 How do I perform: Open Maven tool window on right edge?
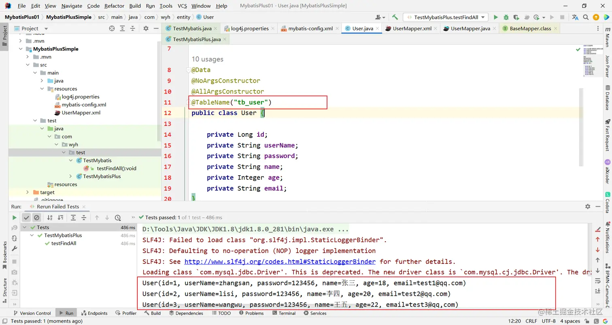(x=607, y=37)
